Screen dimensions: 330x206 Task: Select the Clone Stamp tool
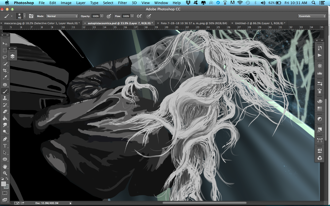(x=5, y=98)
